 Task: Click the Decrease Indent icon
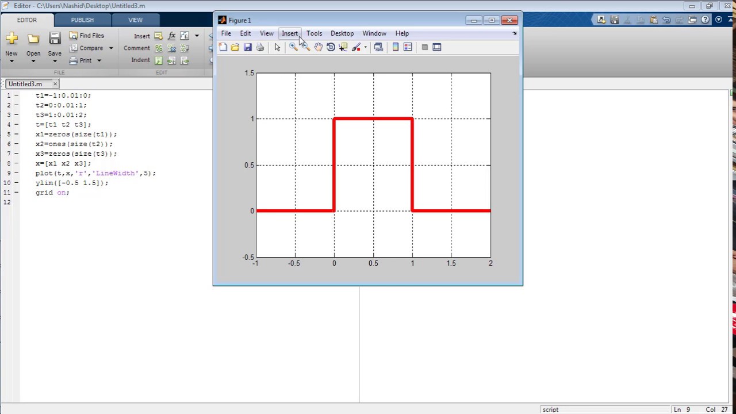pyautogui.click(x=185, y=60)
